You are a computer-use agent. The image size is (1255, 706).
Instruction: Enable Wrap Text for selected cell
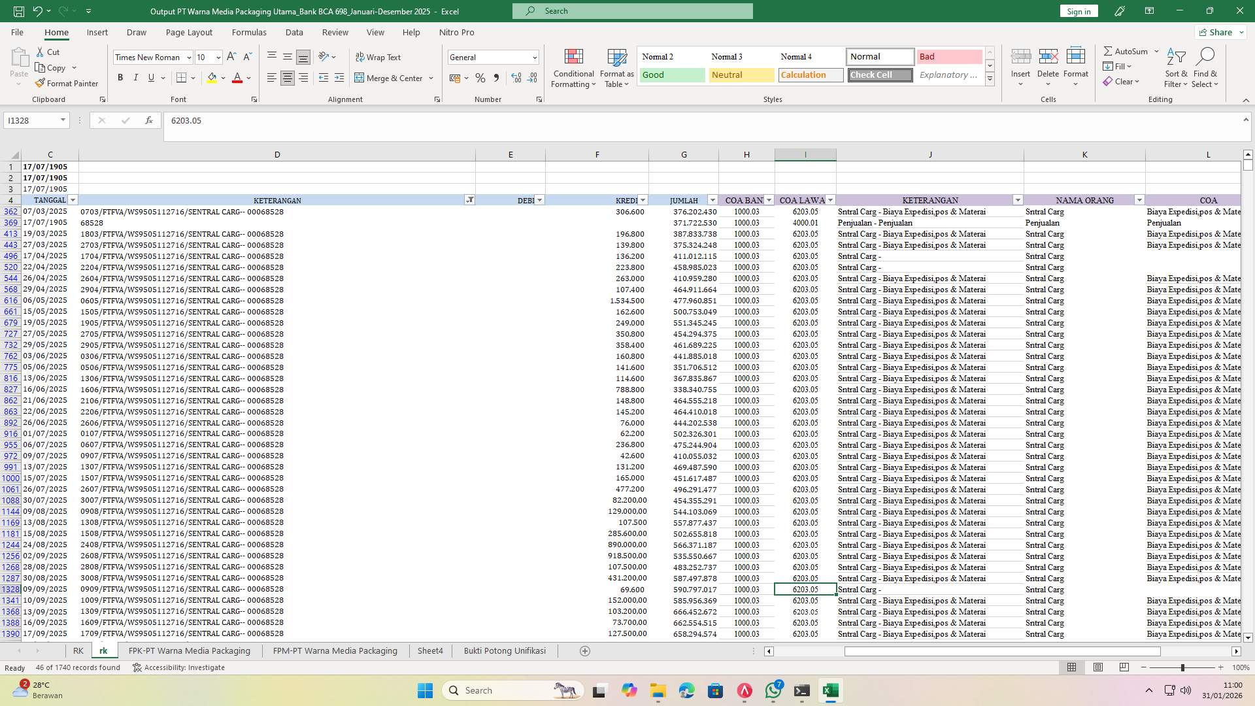pos(379,57)
